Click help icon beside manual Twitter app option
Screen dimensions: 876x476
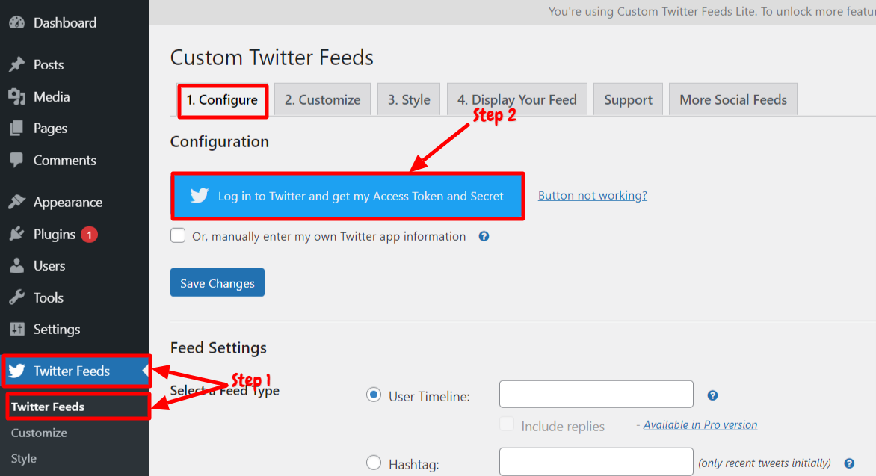tap(484, 236)
